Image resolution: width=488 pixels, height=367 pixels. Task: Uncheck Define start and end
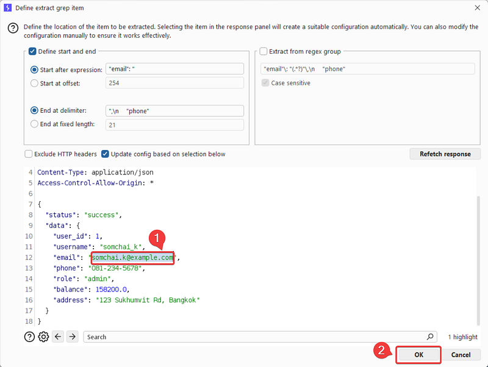coord(32,51)
